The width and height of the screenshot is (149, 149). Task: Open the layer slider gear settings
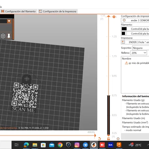pyautogui.click(x=118, y=139)
